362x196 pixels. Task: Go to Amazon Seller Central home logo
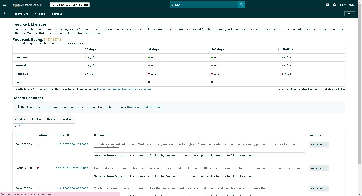click(x=27, y=5)
